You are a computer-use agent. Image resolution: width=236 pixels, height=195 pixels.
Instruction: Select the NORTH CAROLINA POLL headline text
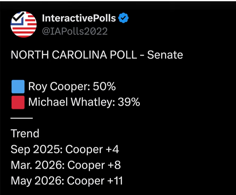(74, 54)
